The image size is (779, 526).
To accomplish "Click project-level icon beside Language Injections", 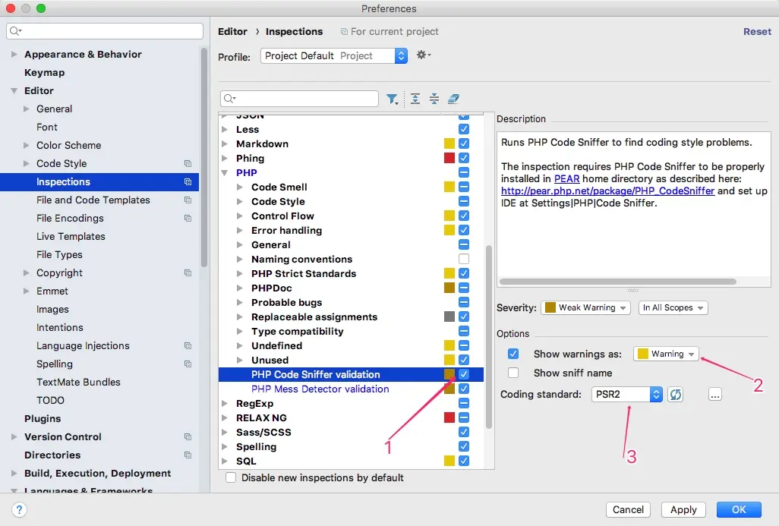I will [188, 345].
